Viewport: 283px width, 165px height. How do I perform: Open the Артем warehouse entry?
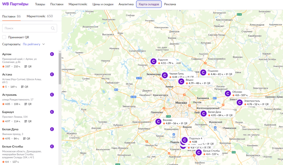[7, 54]
